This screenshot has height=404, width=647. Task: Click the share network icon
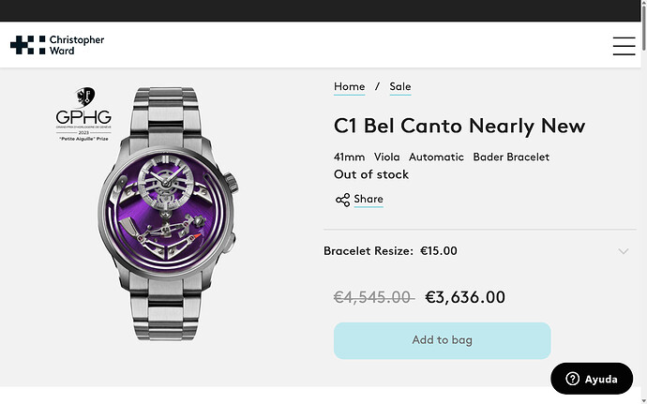pyautogui.click(x=342, y=200)
